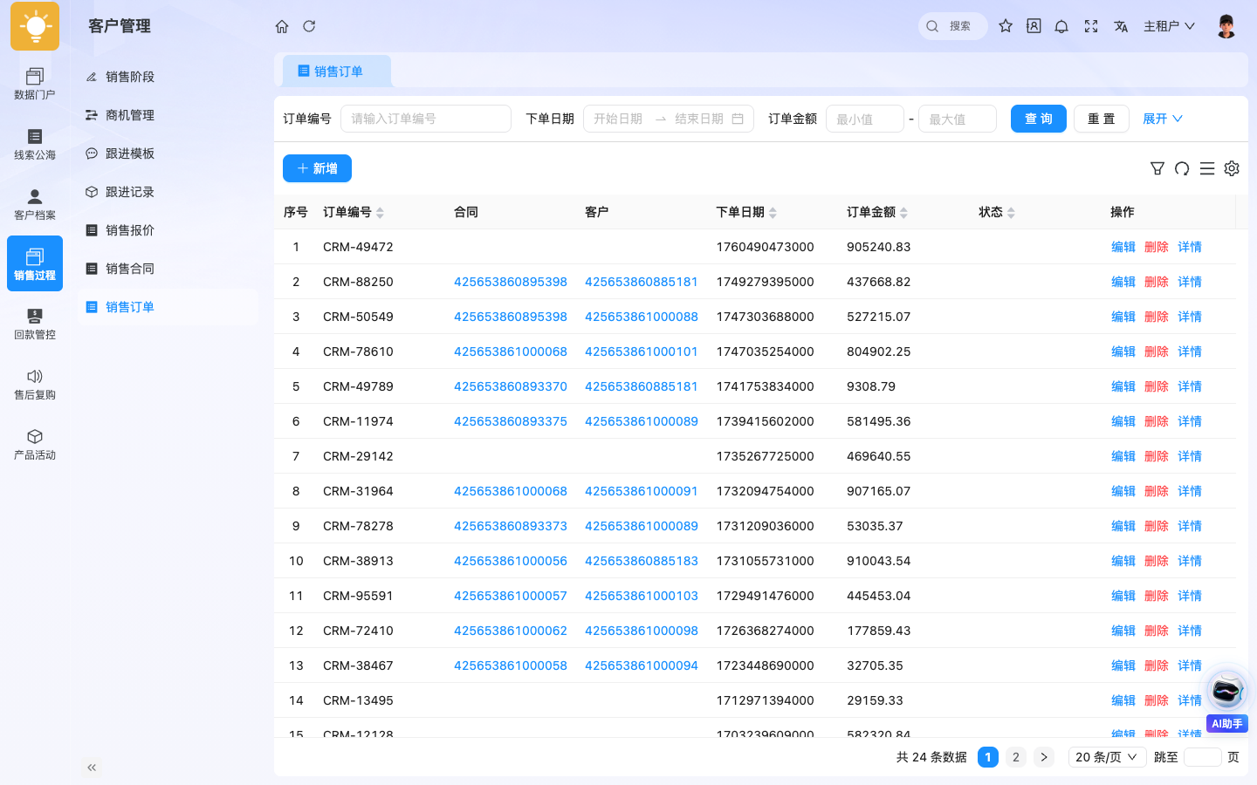This screenshot has width=1257, height=785.
Task: Open the 跟进模板 menu item
Action: (x=168, y=154)
